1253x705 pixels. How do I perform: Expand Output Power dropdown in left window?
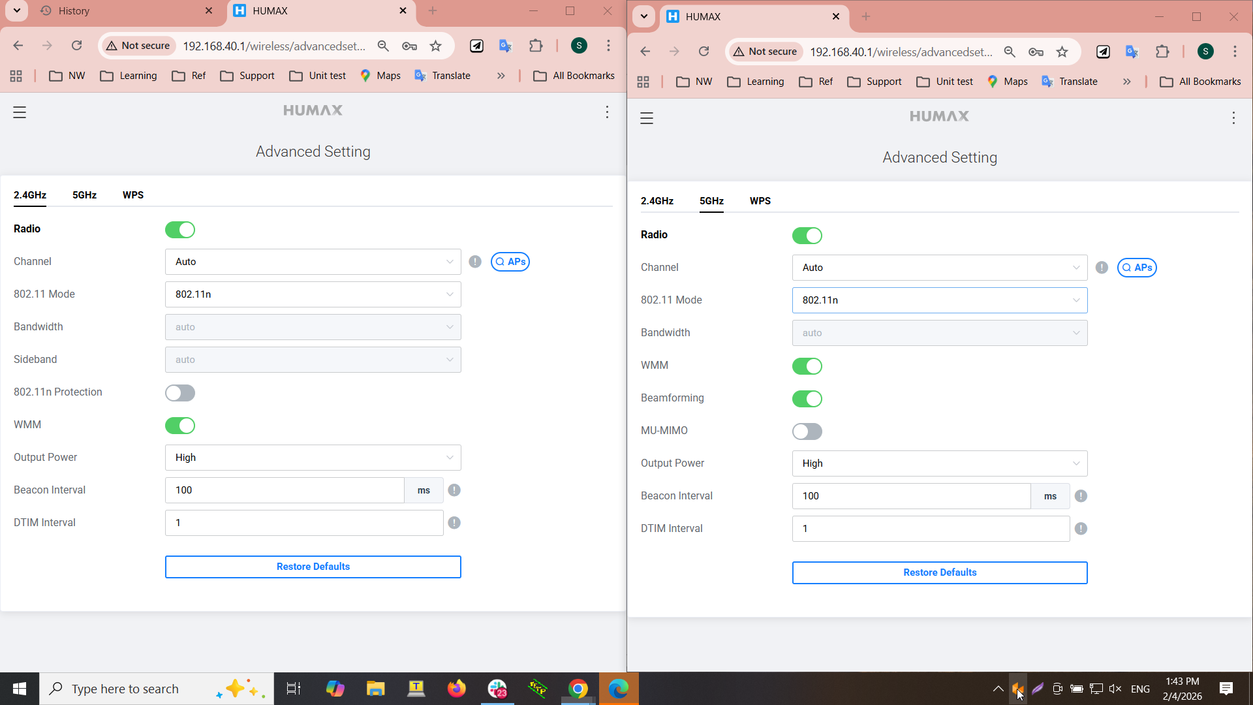(313, 458)
